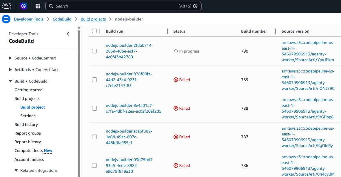Click the Failed status icon for build 788

coord(176,108)
